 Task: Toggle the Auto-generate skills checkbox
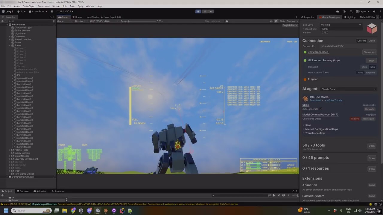pyautogui.click(x=320, y=109)
